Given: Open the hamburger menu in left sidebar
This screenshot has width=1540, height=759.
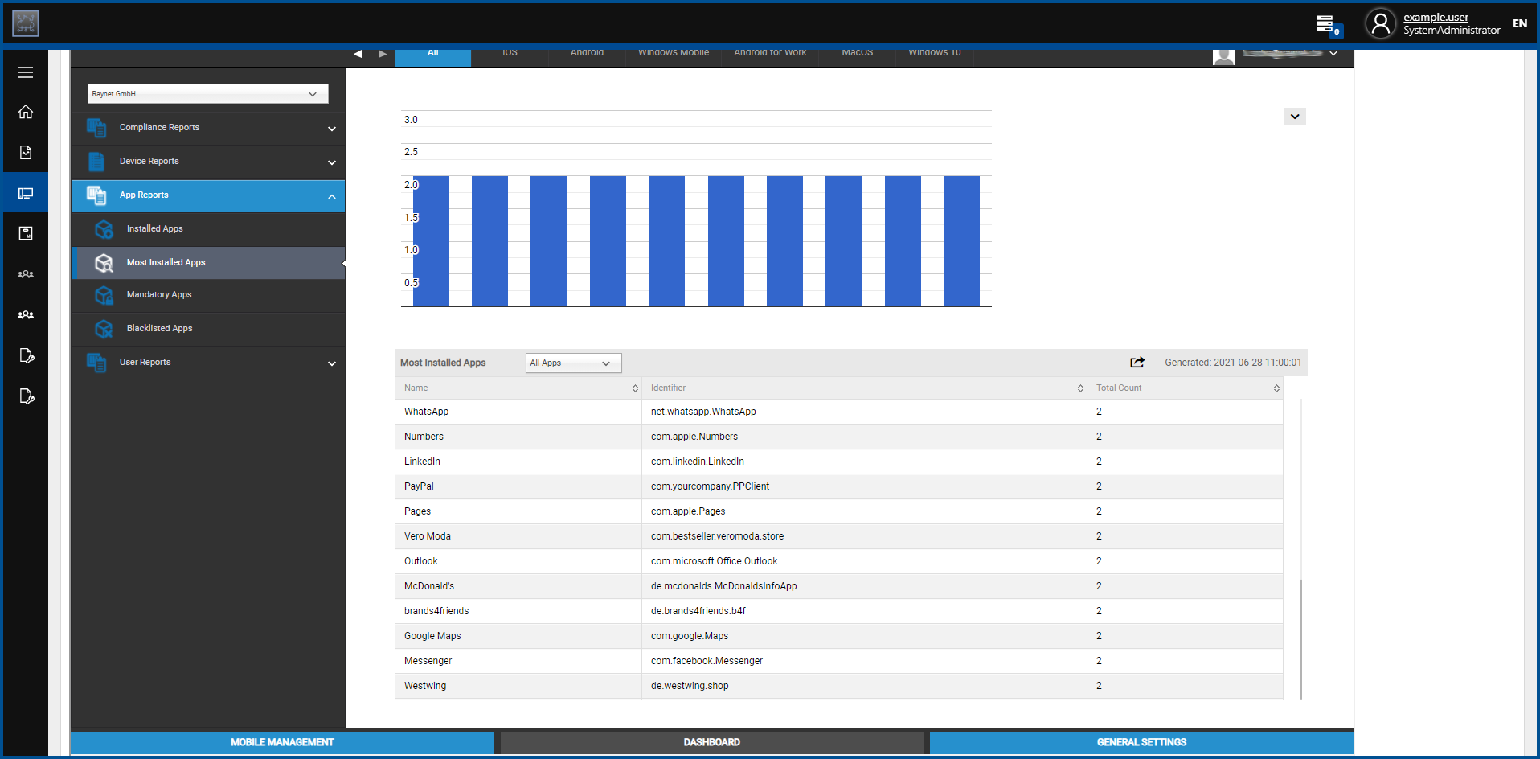Looking at the screenshot, I should (26, 72).
